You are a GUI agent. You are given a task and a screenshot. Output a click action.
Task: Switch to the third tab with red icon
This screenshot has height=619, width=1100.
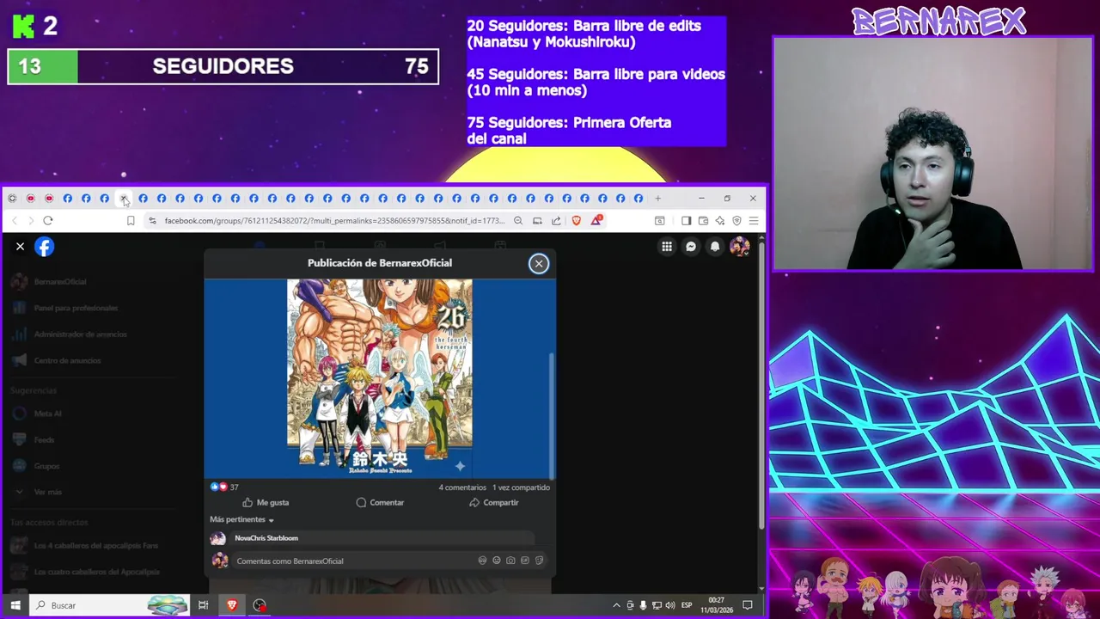point(49,199)
